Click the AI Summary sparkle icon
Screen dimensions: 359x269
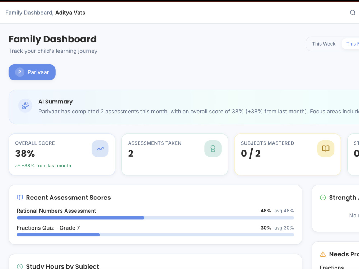[25, 105]
